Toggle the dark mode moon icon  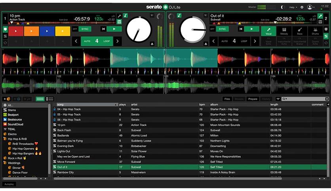(x=282, y=7)
